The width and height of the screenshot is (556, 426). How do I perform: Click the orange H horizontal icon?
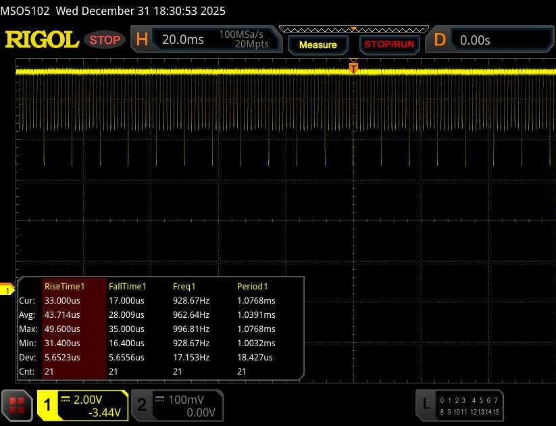pyautogui.click(x=142, y=40)
